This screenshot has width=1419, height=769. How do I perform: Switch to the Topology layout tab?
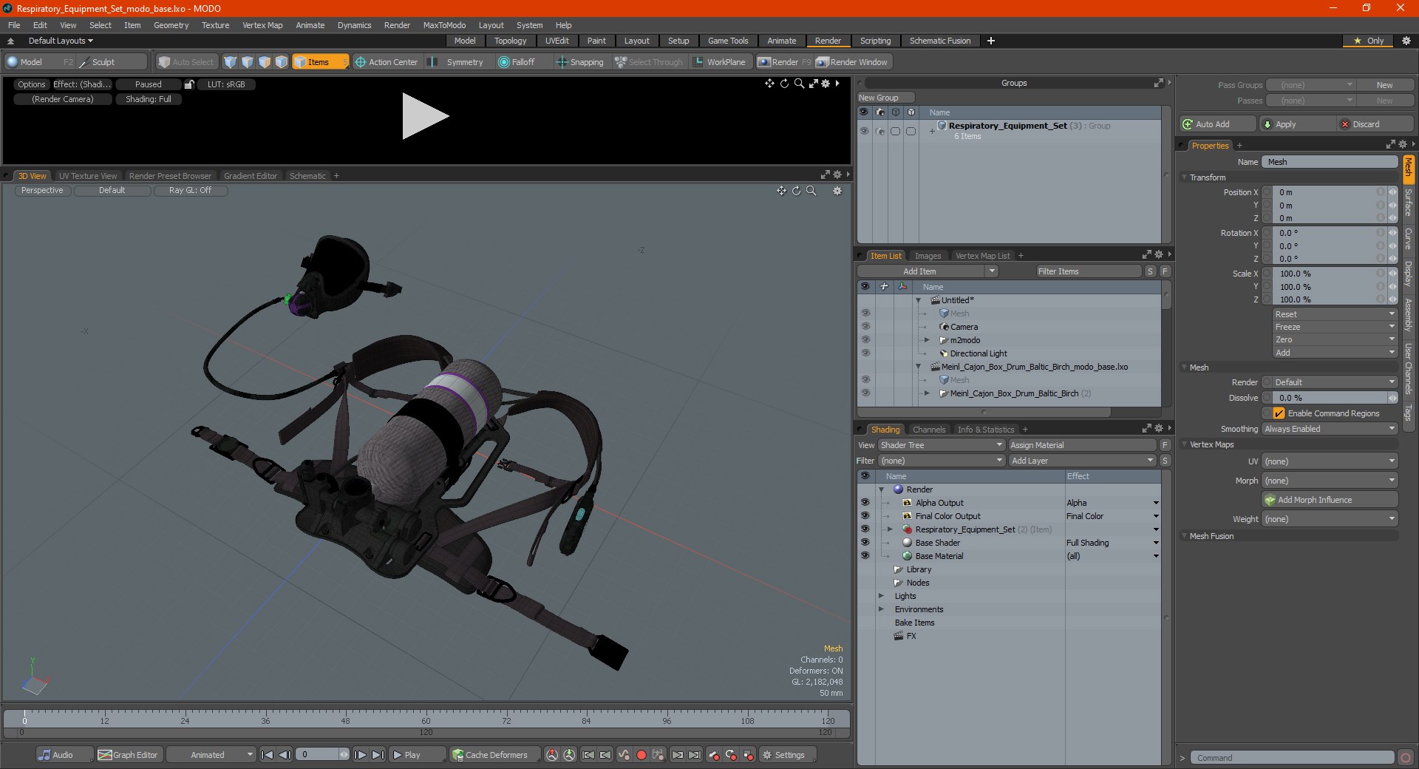(x=511, y=41)
